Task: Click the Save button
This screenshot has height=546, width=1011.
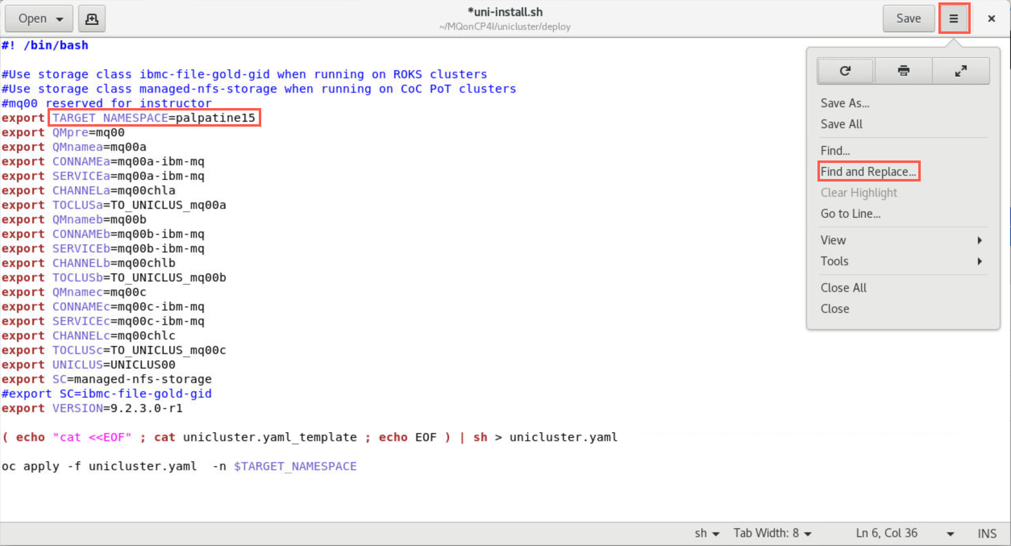Action: pyautogui.click(x=908, y=19)
